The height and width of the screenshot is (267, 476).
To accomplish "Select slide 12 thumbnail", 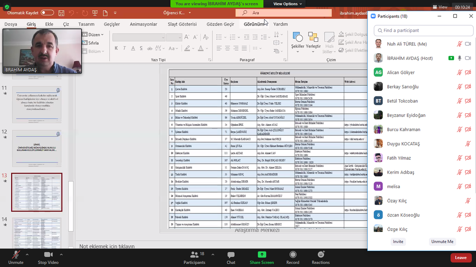I will [x=37, y=148].
